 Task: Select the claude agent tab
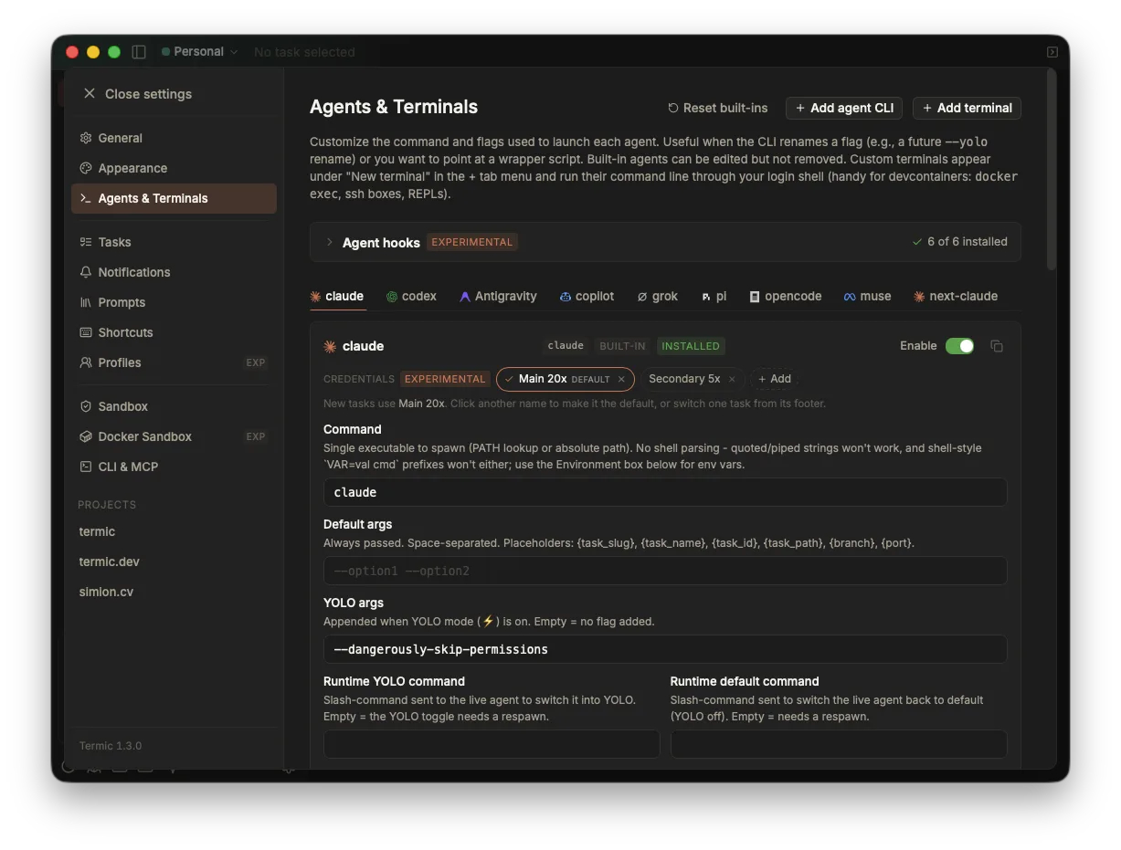tap(337, 296)
